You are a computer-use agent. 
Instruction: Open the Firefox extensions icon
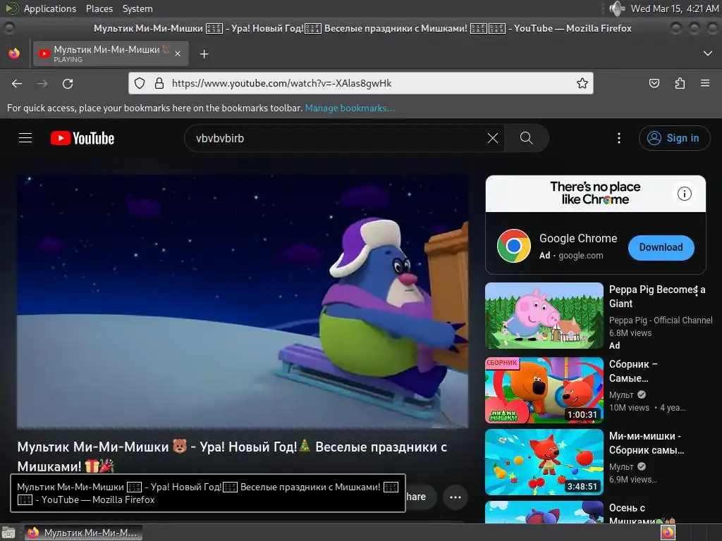coord(680,83)
